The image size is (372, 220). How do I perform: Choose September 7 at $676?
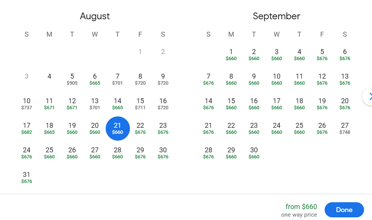tap(208, 79)
